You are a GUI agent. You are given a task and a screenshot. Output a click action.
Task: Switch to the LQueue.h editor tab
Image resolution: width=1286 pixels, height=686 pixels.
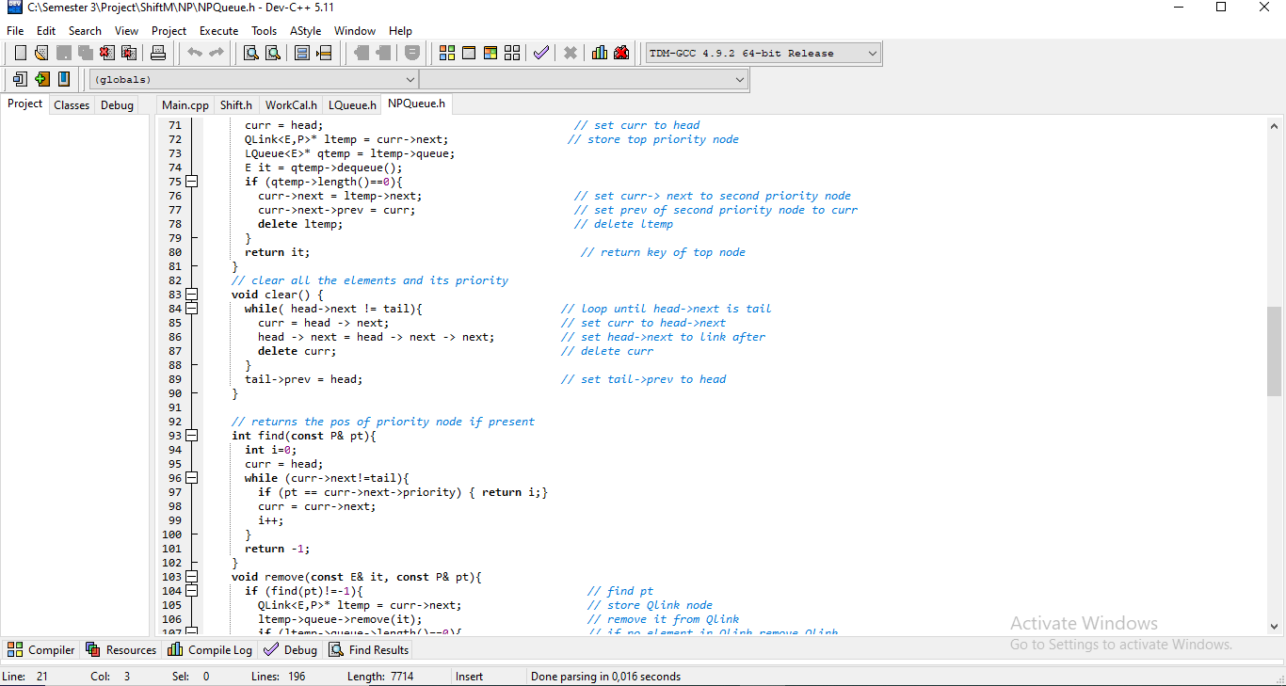[x=352, y=105]
